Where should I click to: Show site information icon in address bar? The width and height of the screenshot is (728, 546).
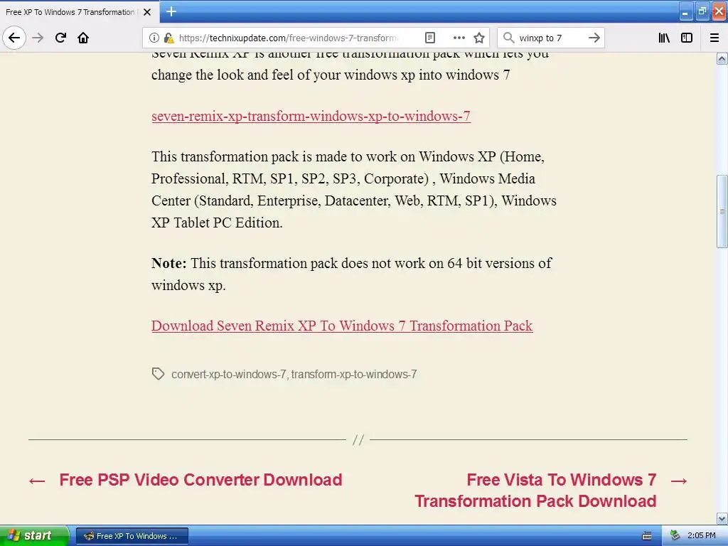point(154,38)
